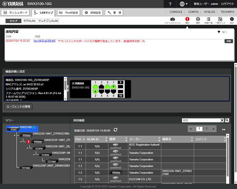Click the エージェントの管理 button

[18, 107]
